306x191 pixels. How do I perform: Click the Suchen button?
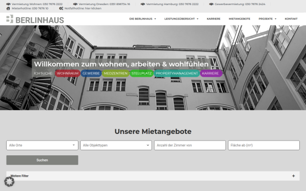coord(42,160)
